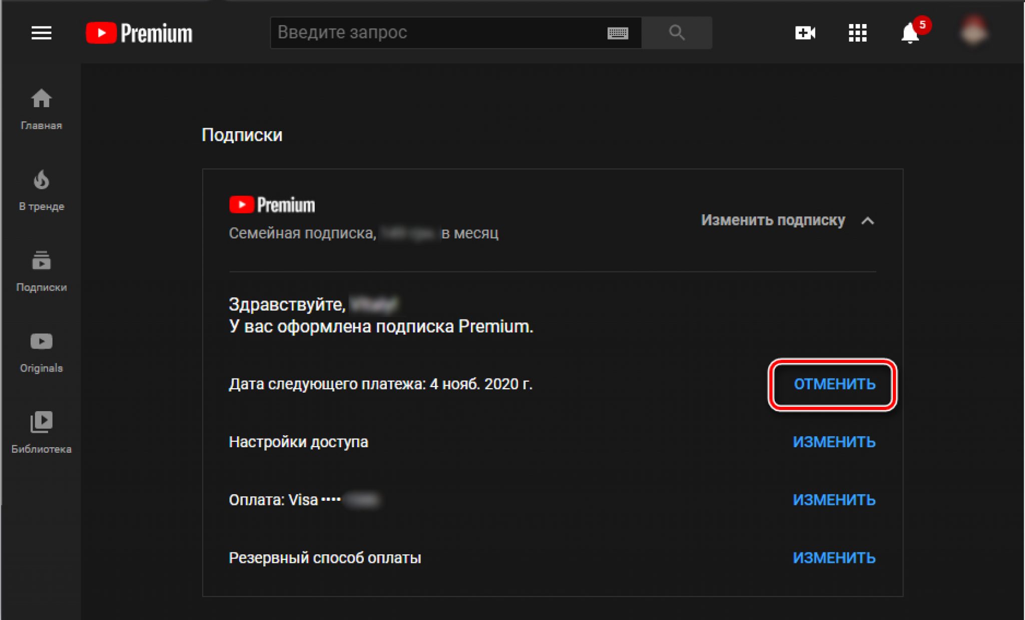The width and height of the screenshot is (1025, 620).
Task: Click ИЗМЕНИТЬ next to Оплата Visa
Action: [834, 500]
